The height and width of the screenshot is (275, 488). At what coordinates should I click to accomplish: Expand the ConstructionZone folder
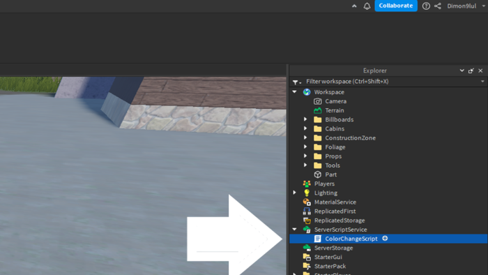pyautogui.click(x=305, y=137)
